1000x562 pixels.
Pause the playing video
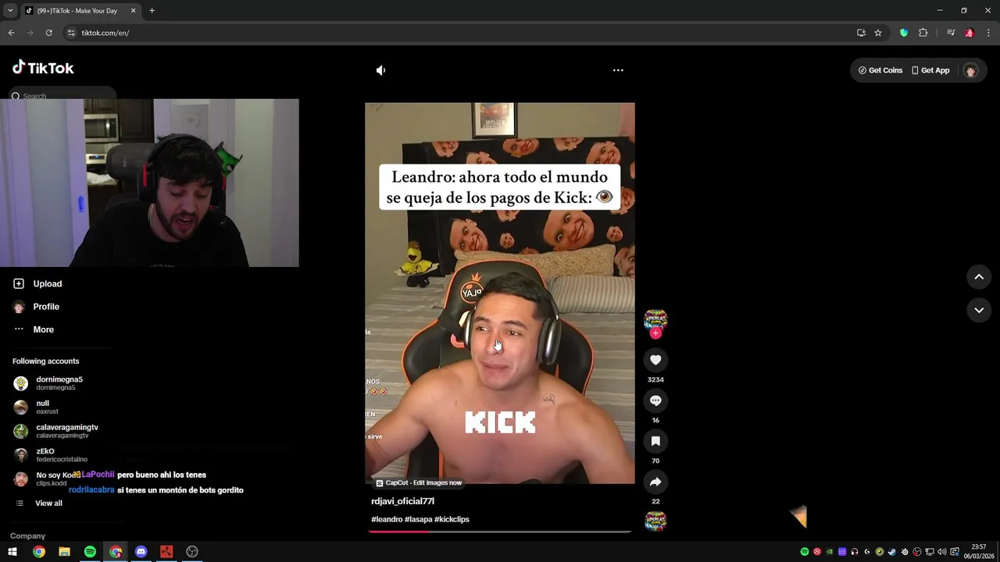(x=499, y=293)
